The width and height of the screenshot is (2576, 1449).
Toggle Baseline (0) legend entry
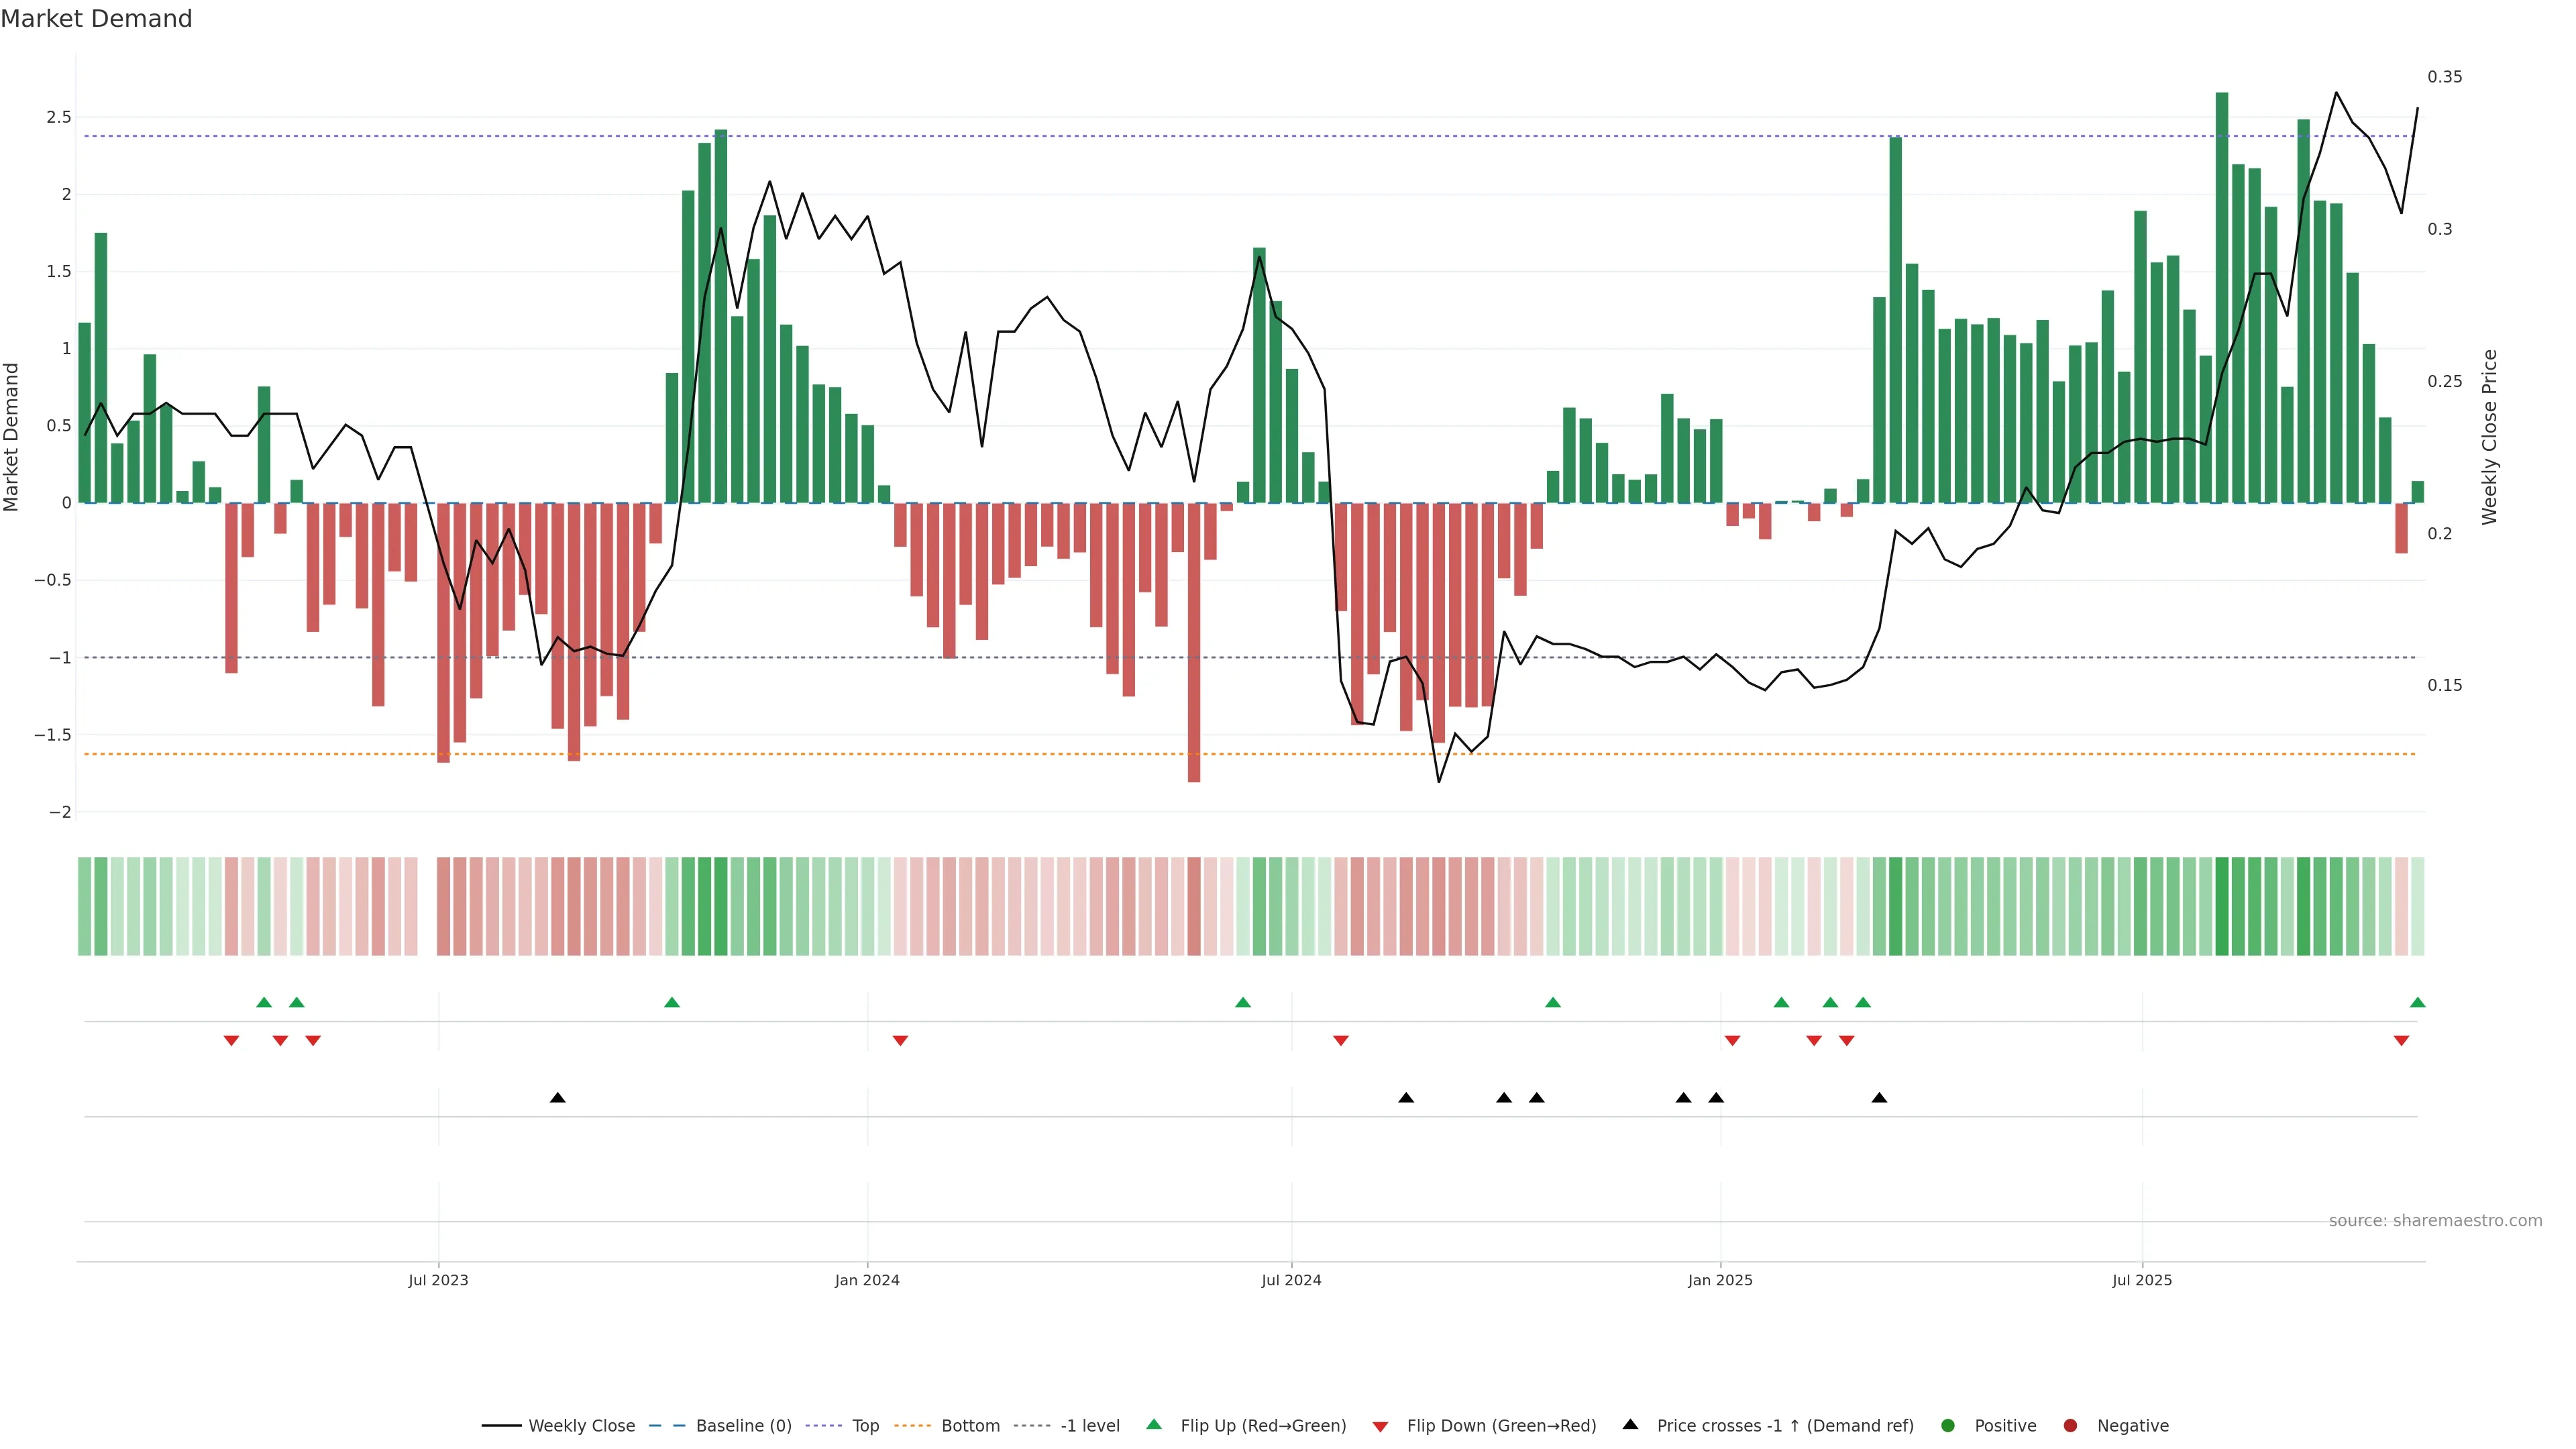pyautogui.click(x=743, y=1426)
